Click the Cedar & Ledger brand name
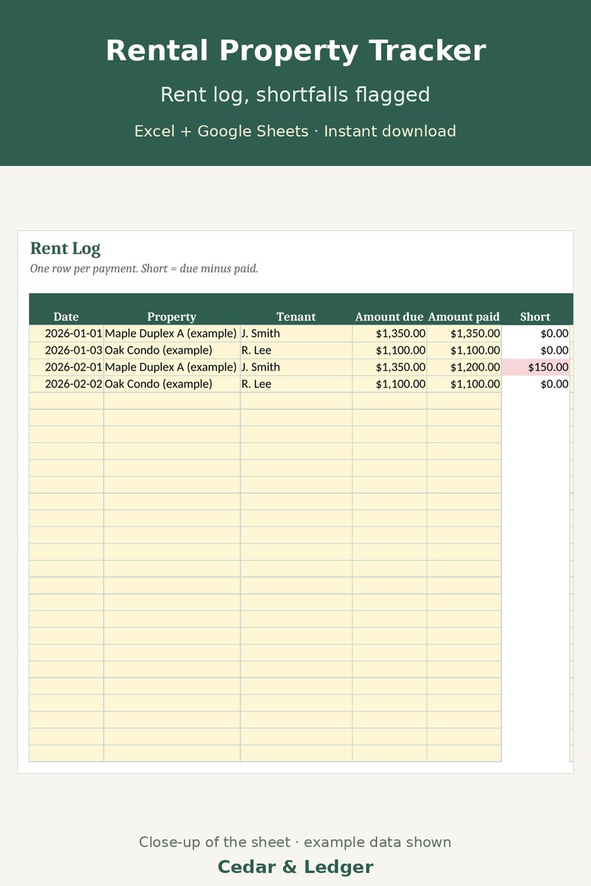This screenshot has height=886, width=591. click(295, 867)
